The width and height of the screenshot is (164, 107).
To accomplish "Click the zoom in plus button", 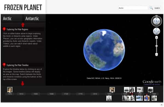I will (156, 37).
